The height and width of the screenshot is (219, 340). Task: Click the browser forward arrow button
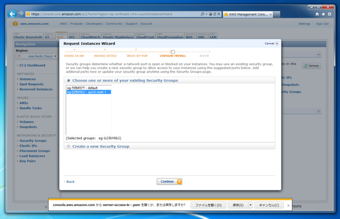click(21, 14)
